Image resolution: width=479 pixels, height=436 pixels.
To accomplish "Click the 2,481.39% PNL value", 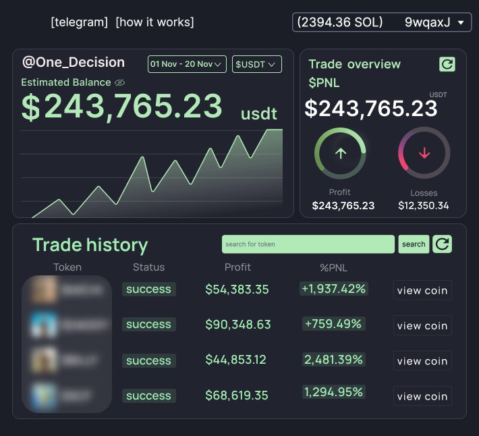I will pos(333,359).
